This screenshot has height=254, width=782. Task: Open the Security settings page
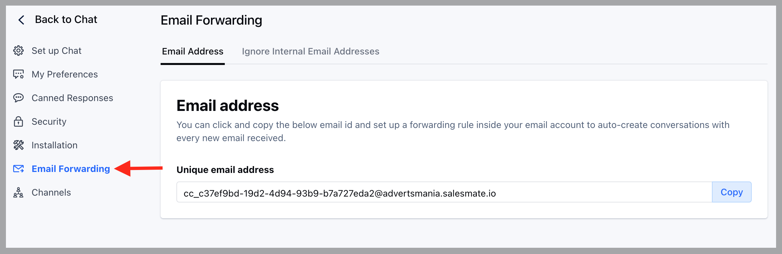[49, 121]
